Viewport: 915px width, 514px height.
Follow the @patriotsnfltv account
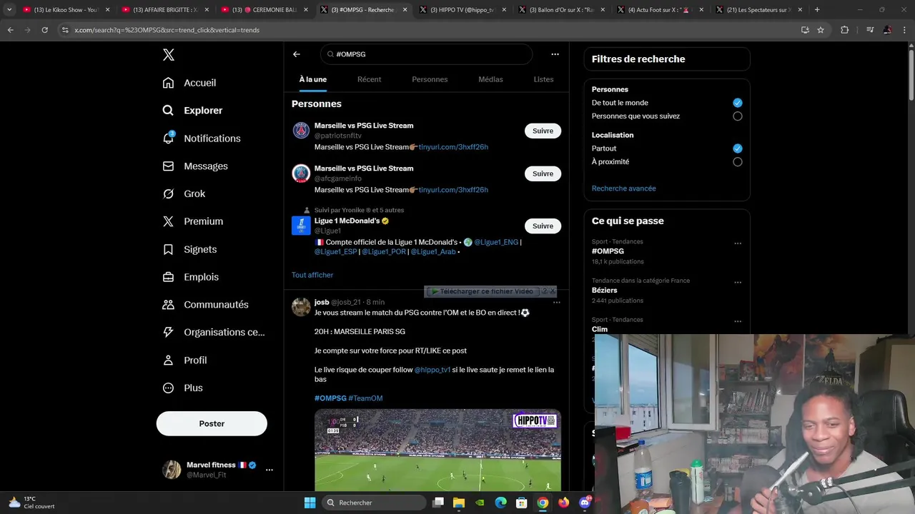pos(543,131)
